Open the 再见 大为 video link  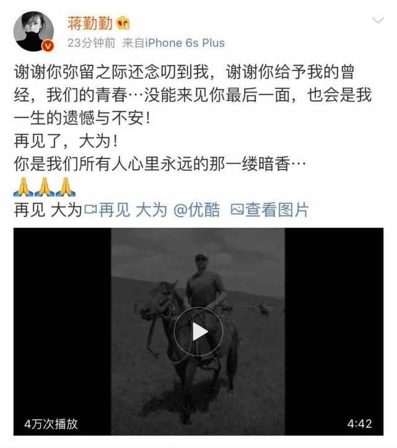133,210
